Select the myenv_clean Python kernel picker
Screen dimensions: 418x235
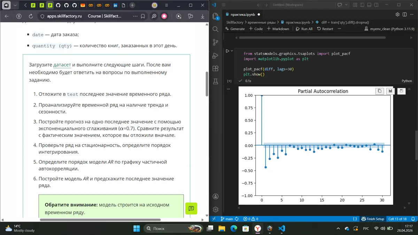(389, 29)
